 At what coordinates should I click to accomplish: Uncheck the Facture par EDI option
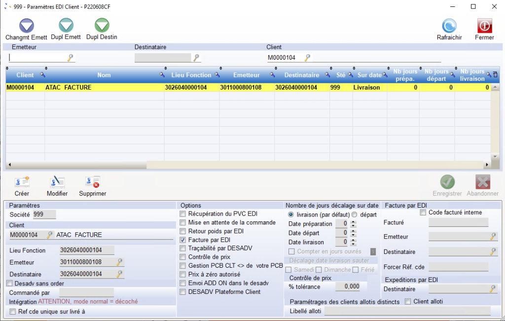coord(183,240)
